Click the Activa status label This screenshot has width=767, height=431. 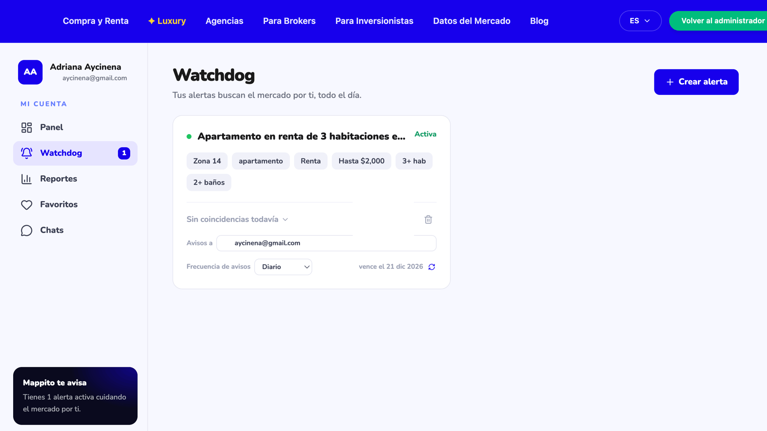pyautogui.click(x=425, y=134)
